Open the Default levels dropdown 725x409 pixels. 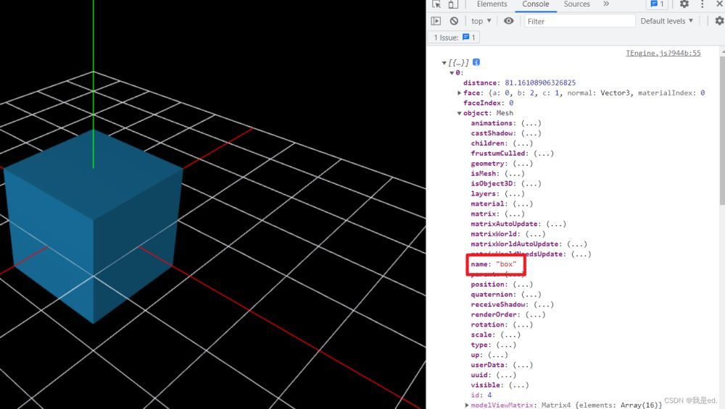tap(666, 21)
